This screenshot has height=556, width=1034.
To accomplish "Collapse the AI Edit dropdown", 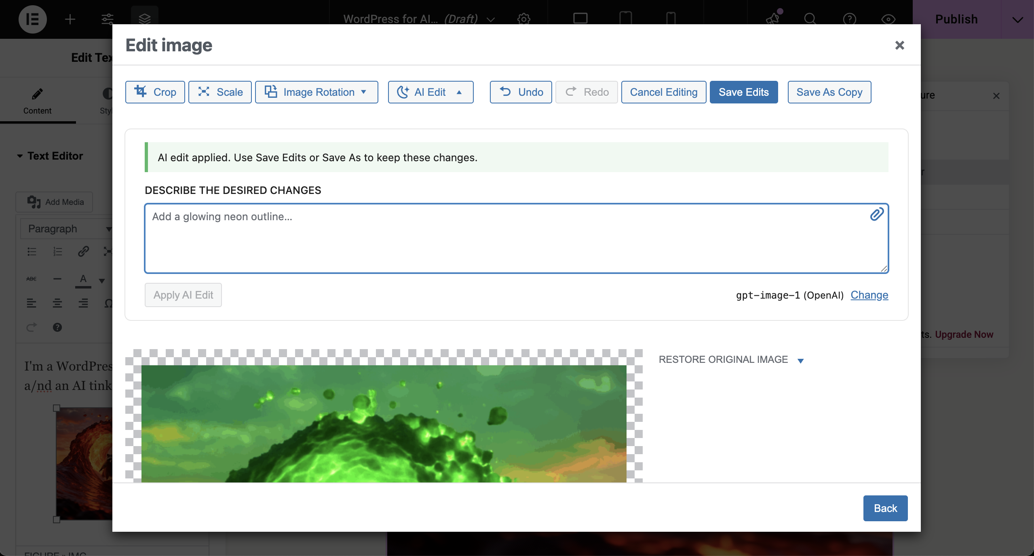I will (x=430, y=92).
